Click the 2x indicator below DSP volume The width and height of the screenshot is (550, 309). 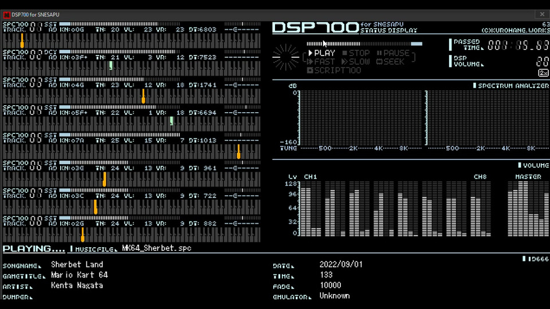click(x=543, y=73)
